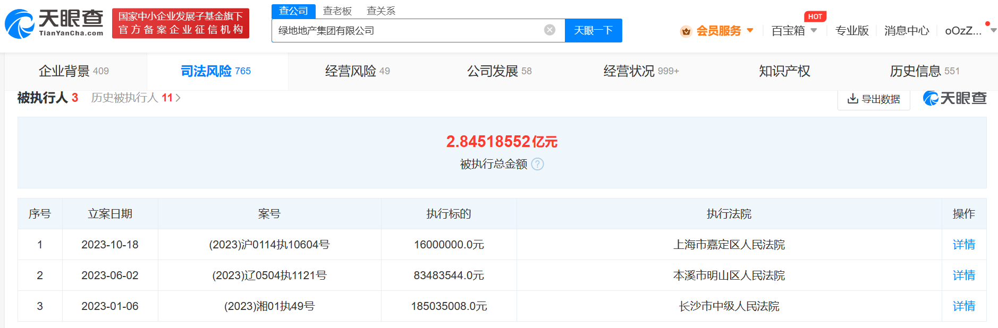Open 详情 for case 辽0504执1121号
The height and width of the screenshot is (328, 998).
[964, 275]
